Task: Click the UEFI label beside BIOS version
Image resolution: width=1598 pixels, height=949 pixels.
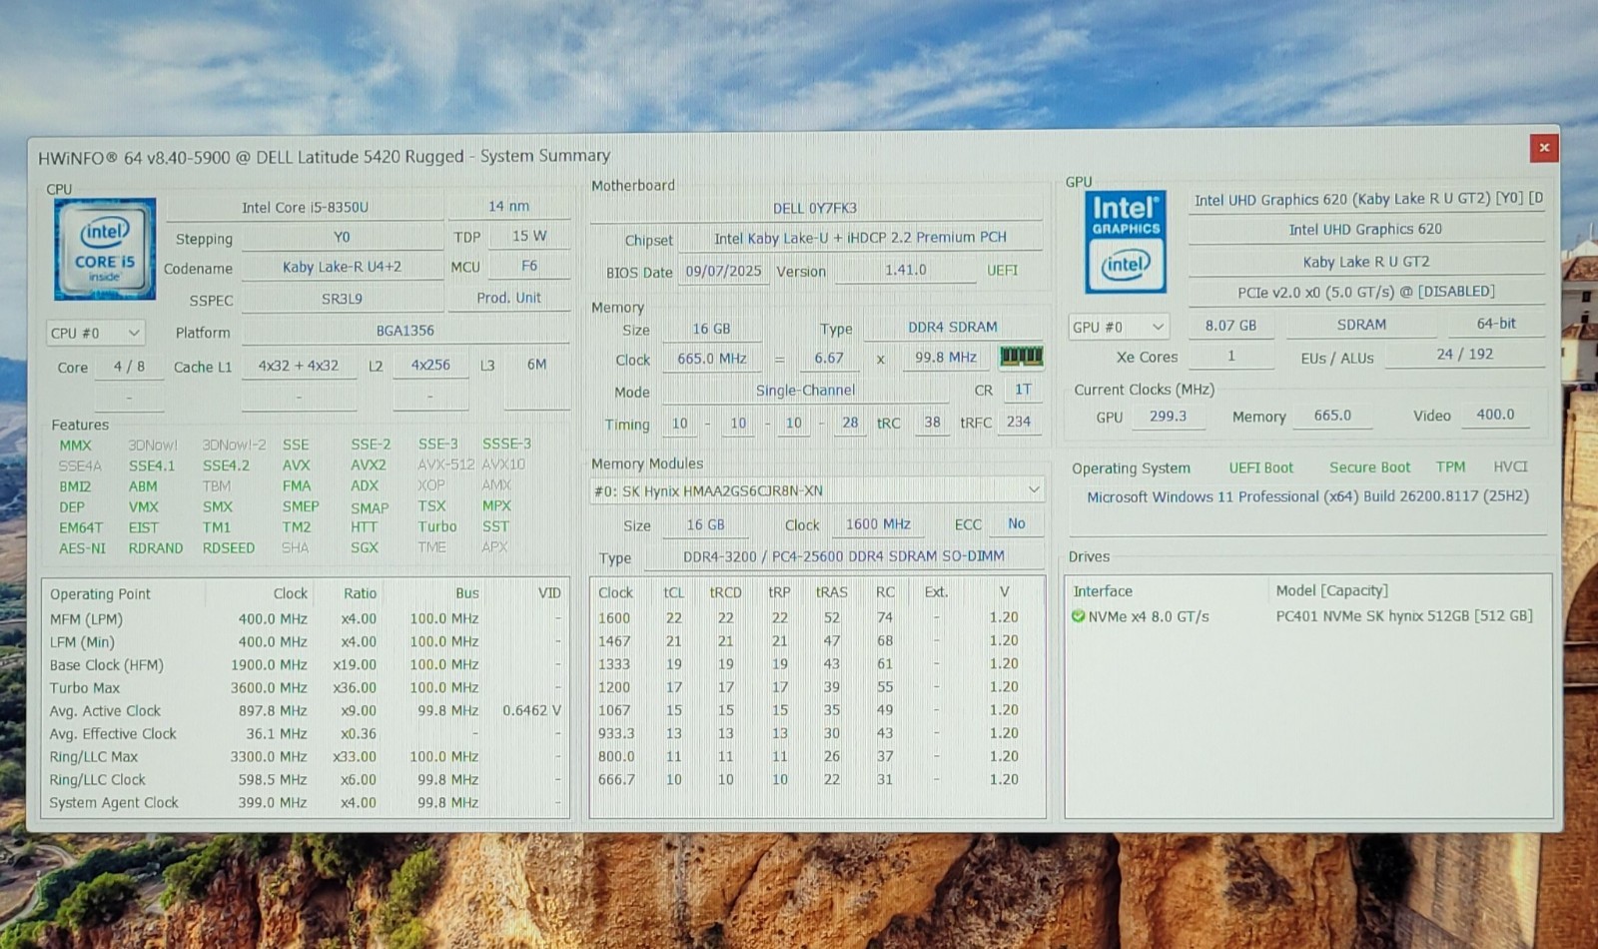Action: point(1002,271)
